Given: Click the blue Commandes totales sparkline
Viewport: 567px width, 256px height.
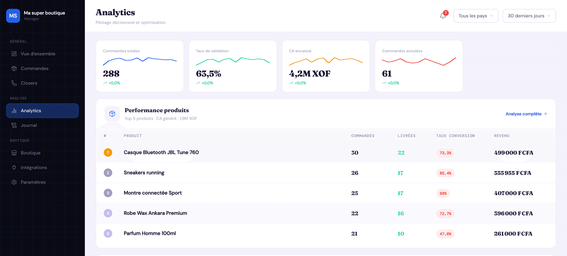Looking at the screenshot, I should 140,61.
